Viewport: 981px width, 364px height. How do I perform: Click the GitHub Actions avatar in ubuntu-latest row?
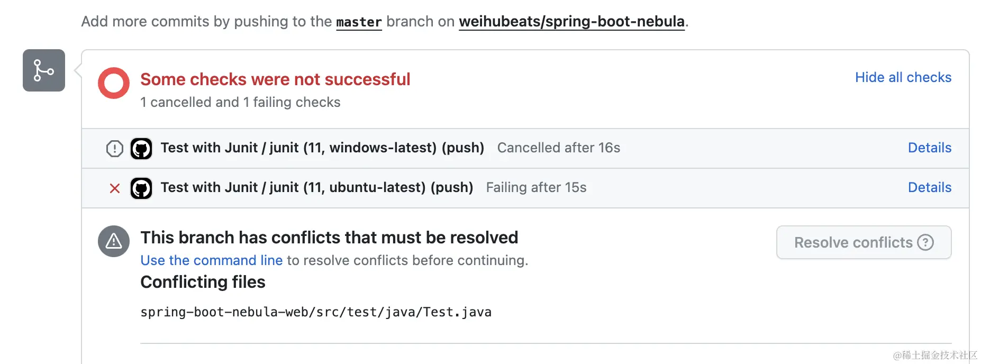pos(141,188)
